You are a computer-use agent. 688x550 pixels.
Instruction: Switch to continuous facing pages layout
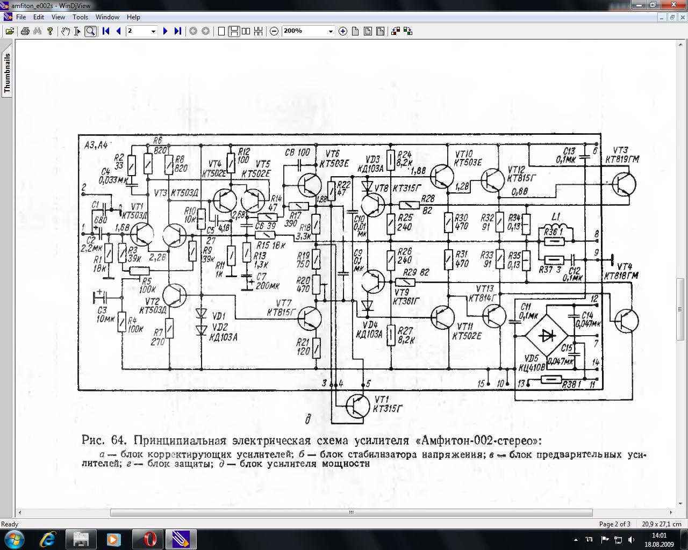[259, 31]
